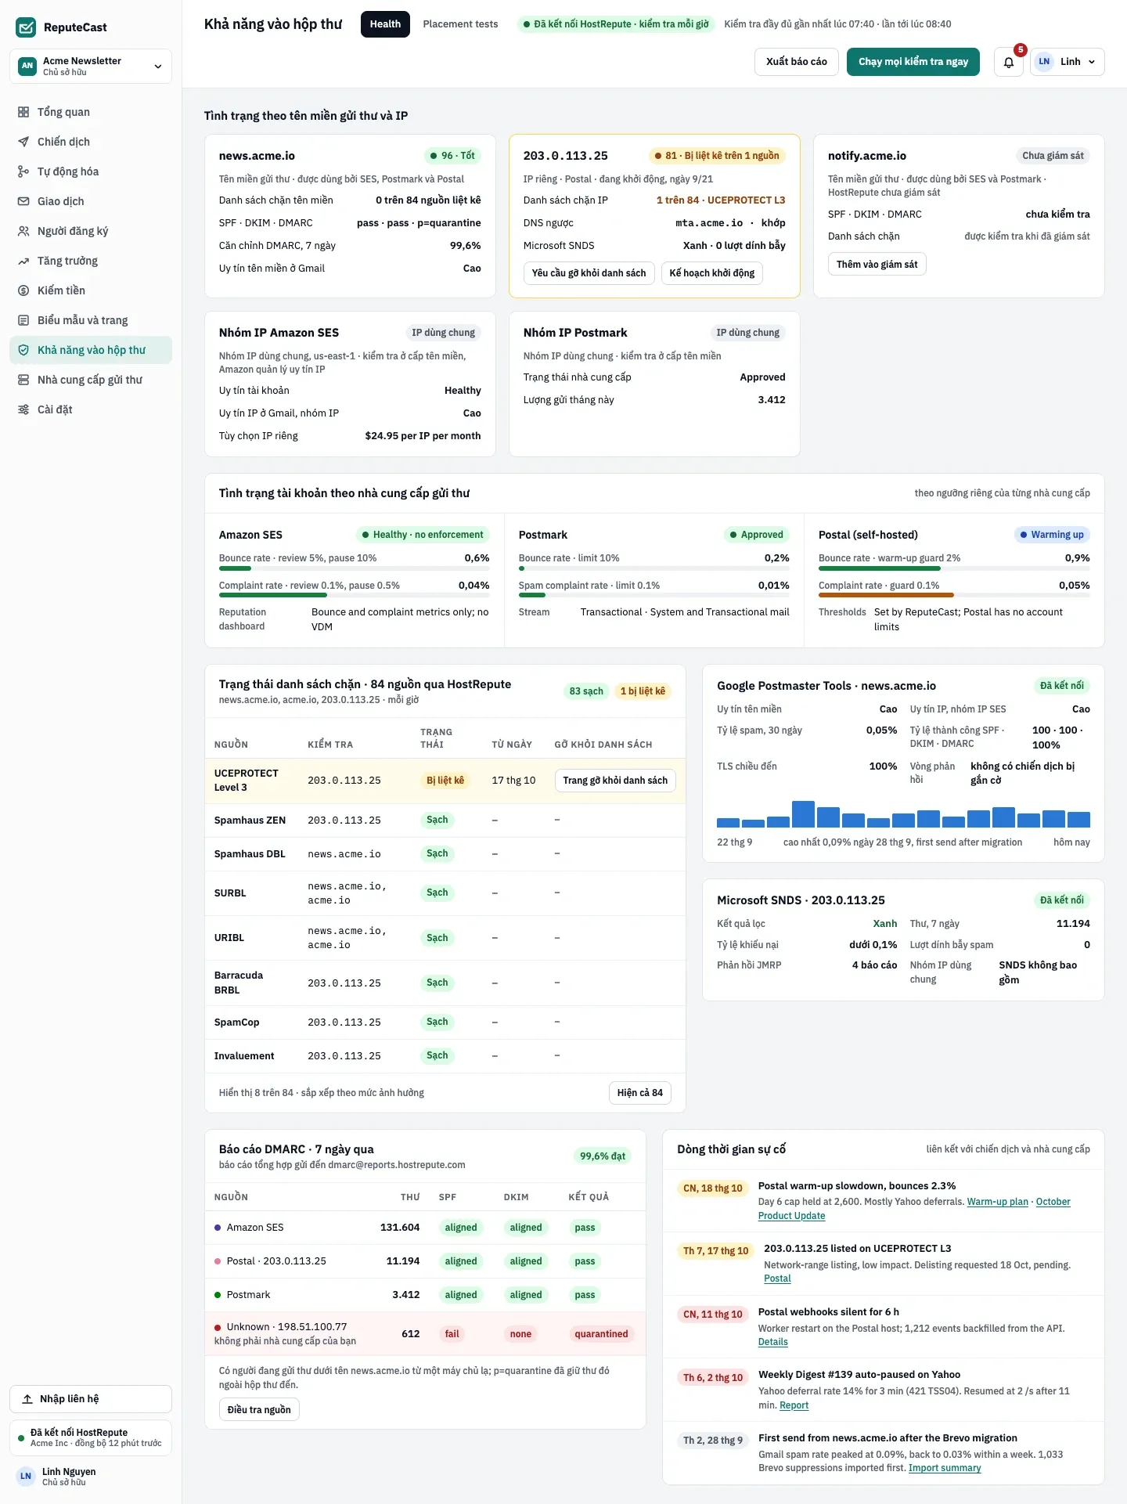Click the Giao dịch envelope icon
Viewport: 1127px width, 1504px height.
(23, 201)
